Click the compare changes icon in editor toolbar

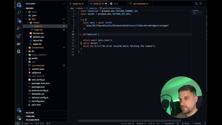pyautogui.click(x=196, y=4)
